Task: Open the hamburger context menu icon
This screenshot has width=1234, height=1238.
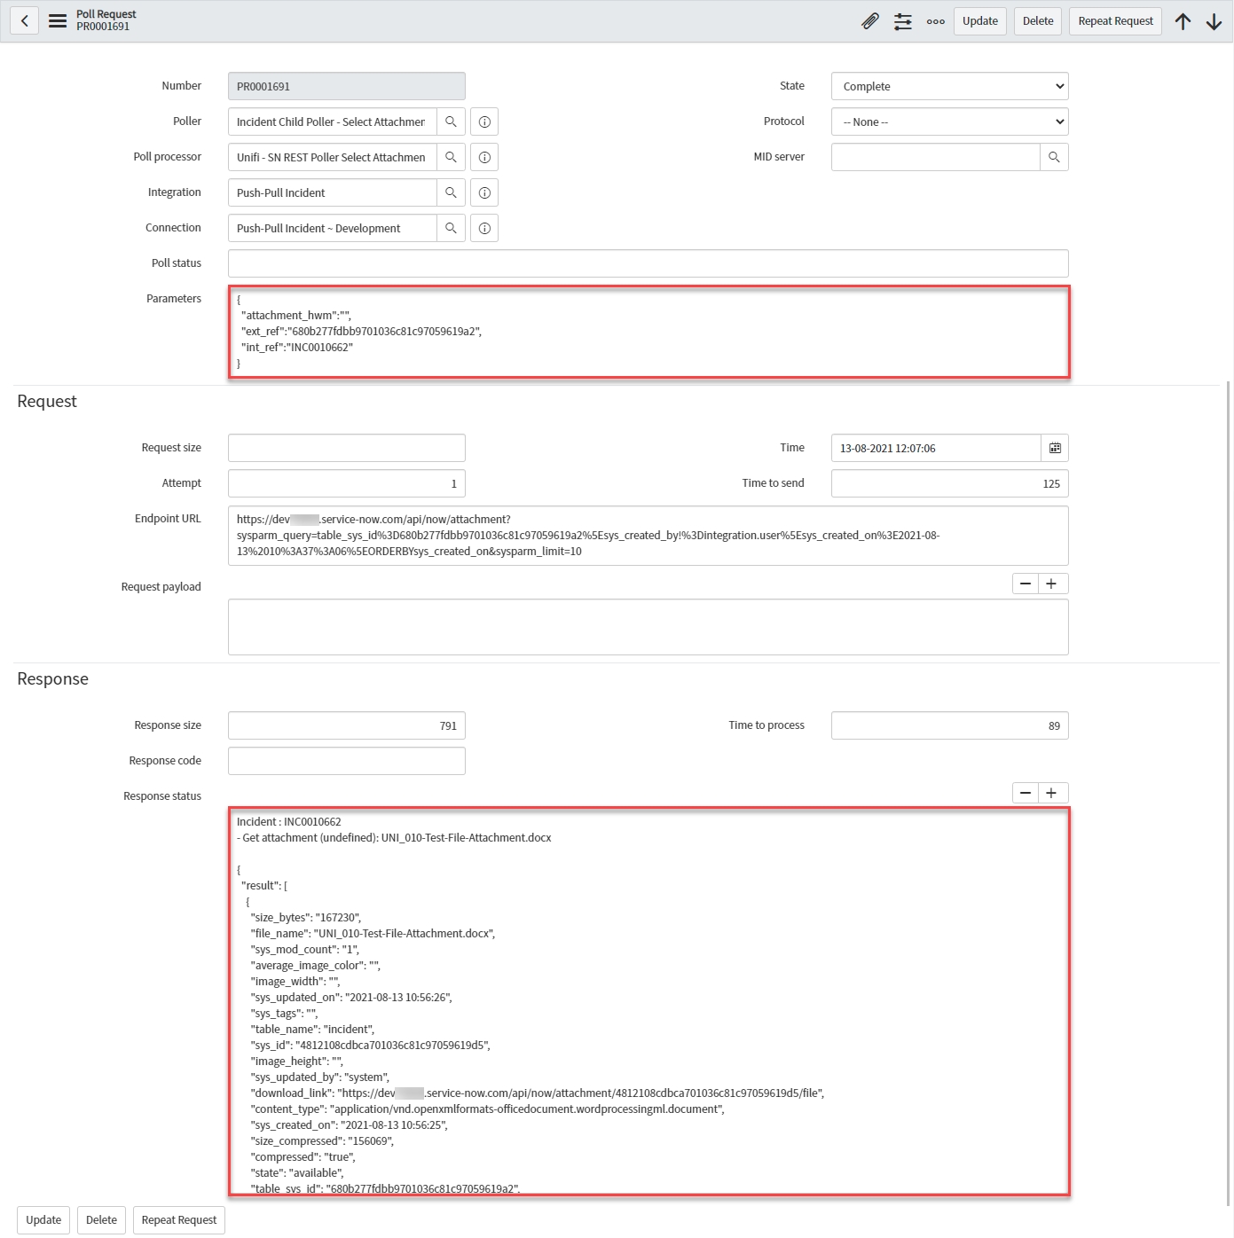Action: pyautogui.click(x=58, y=20)
